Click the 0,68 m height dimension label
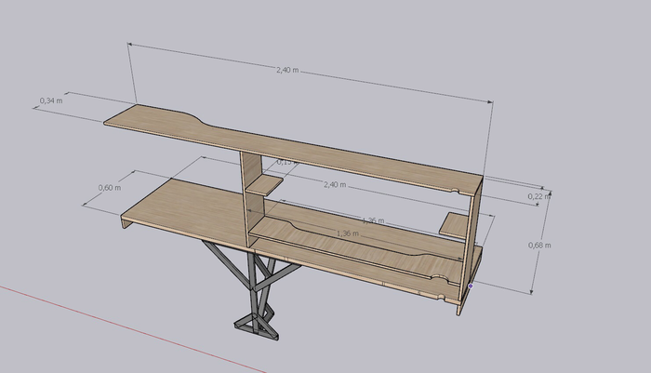The width and height of the screenshot is (651, 373). point(538,246)
